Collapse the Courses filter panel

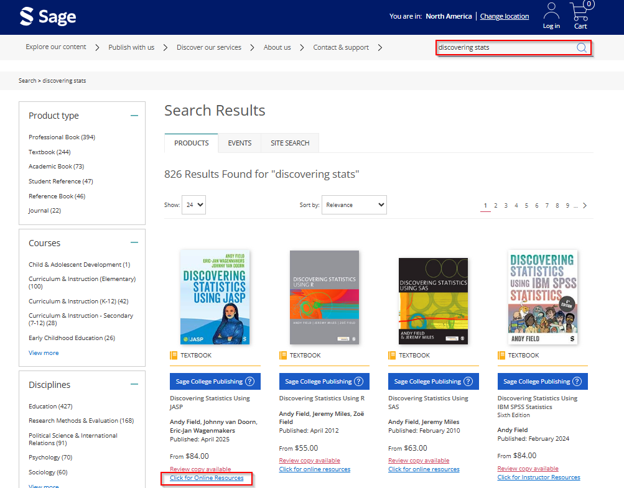[x=134, y=242]
